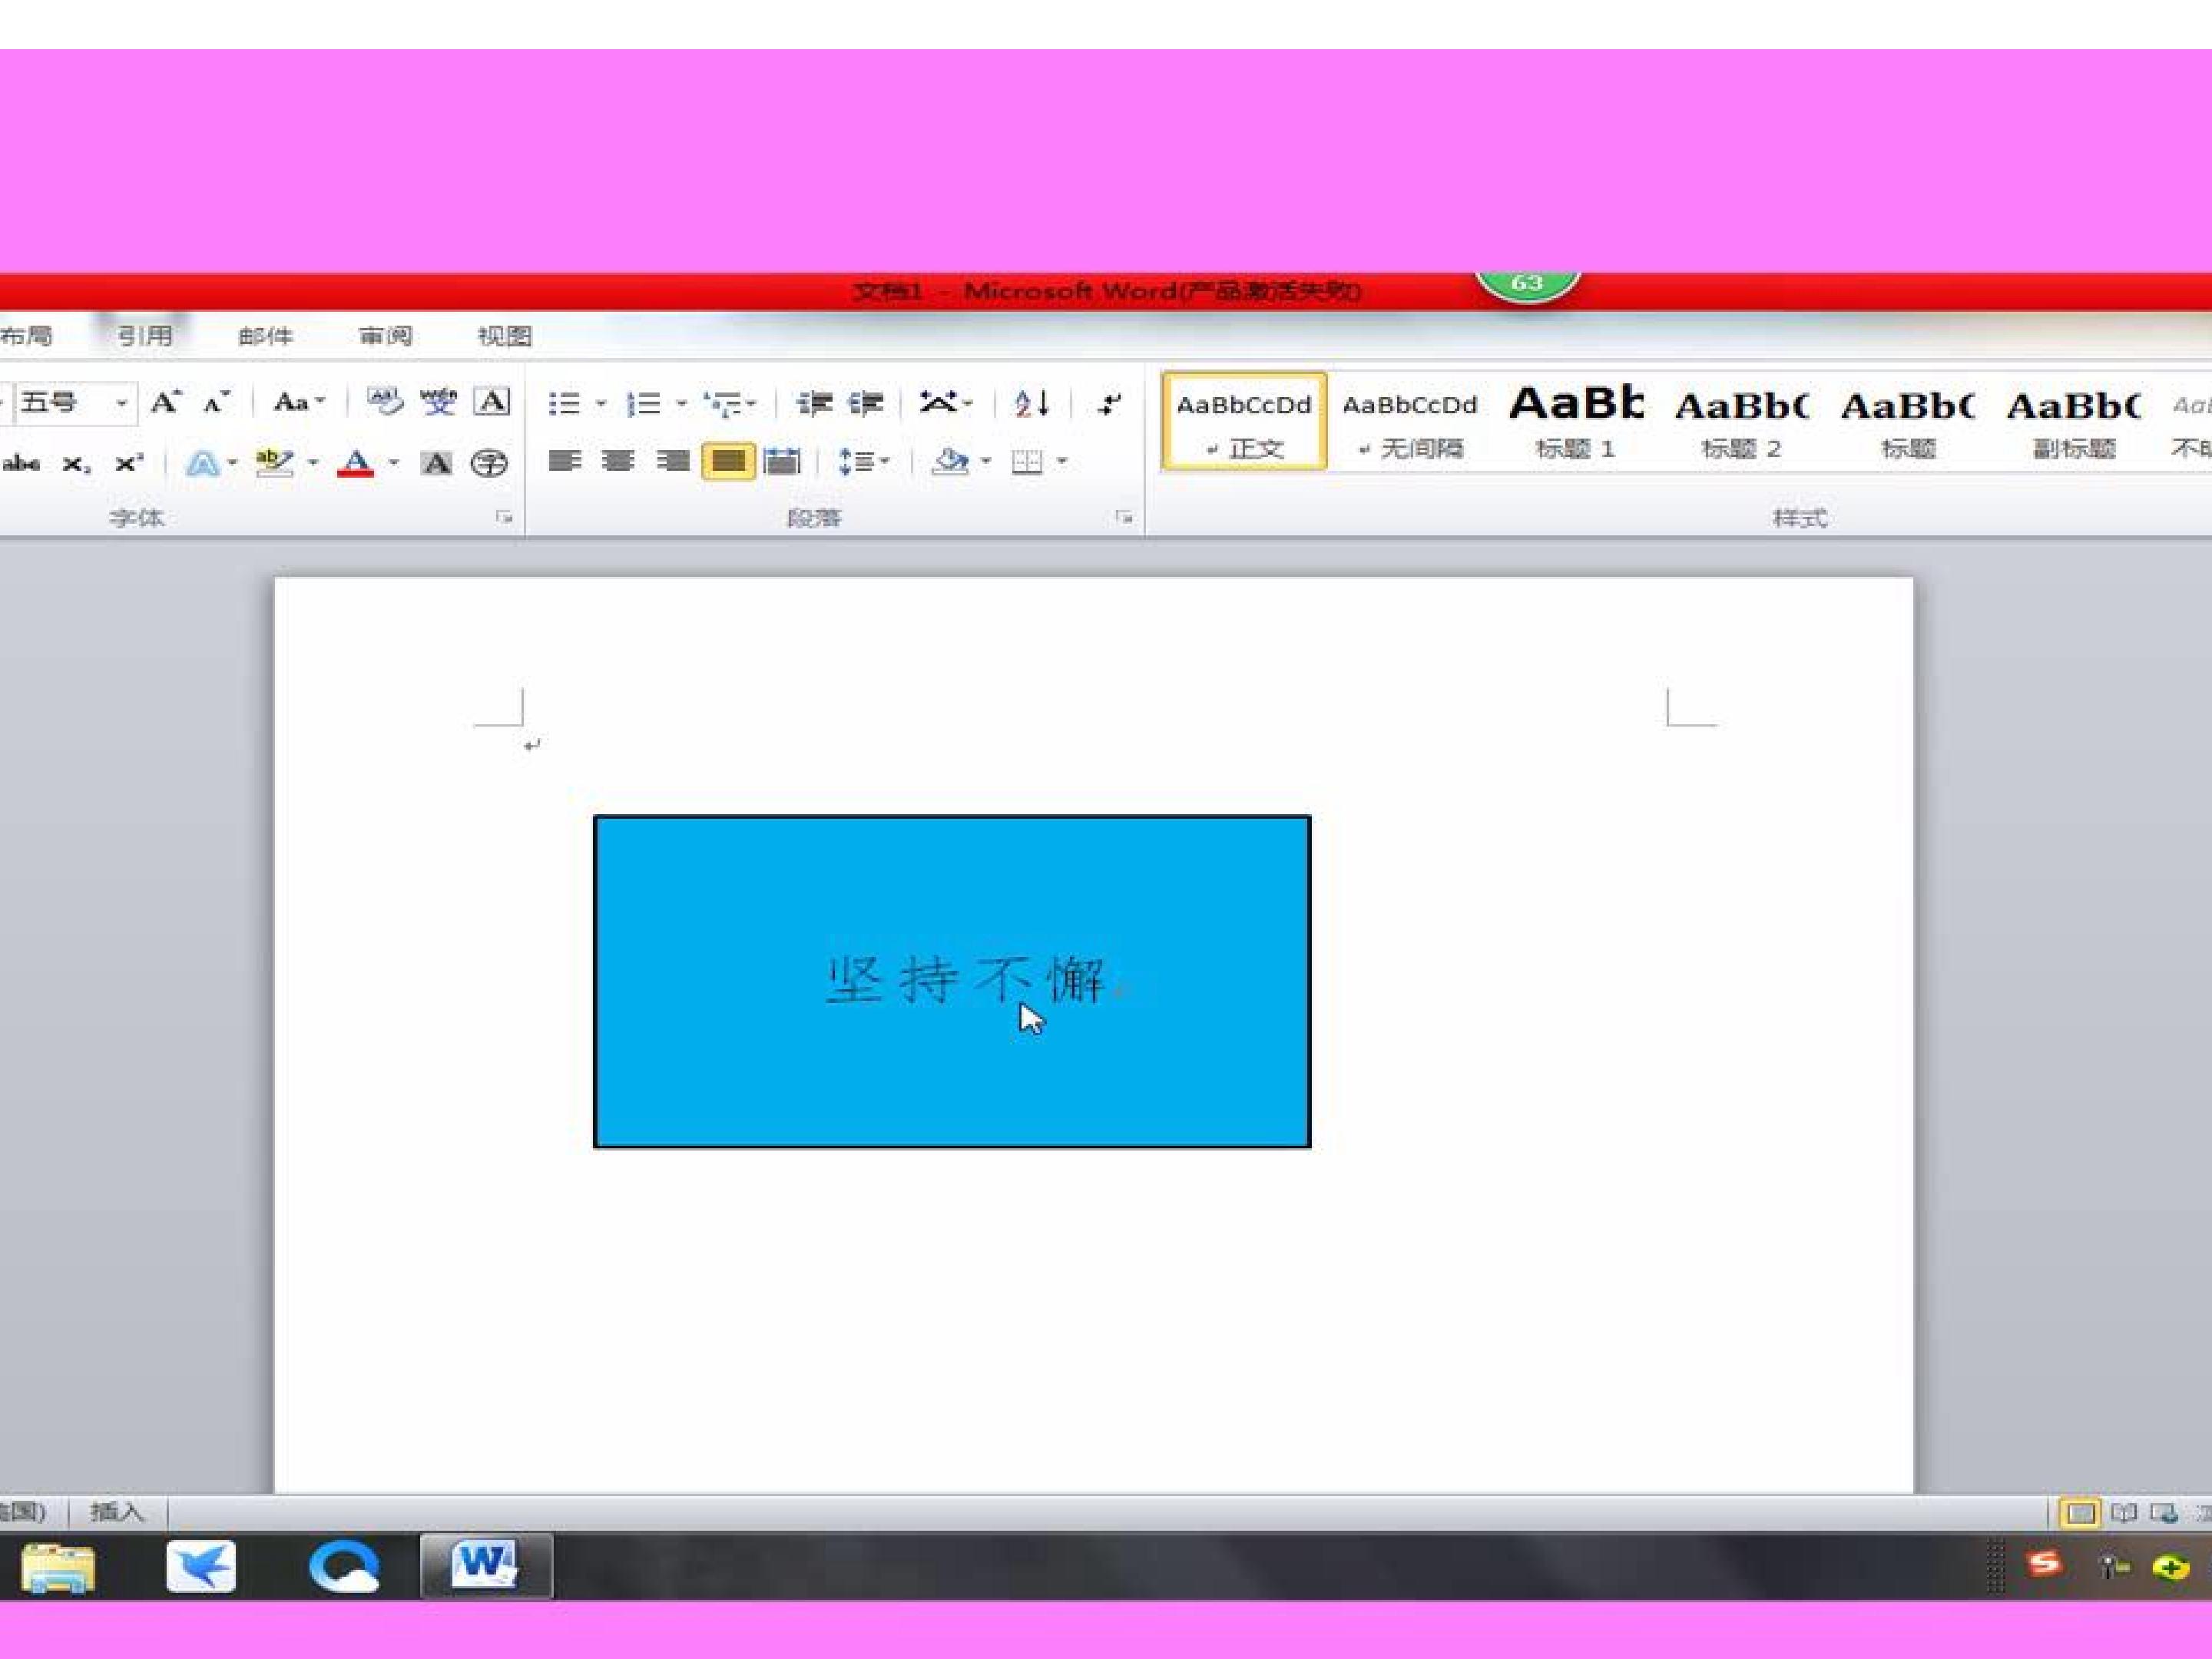The width and height of the screenshot is (2212, 1659).
Task: Apply the 标题 1 style
Action: (1576, 421)
